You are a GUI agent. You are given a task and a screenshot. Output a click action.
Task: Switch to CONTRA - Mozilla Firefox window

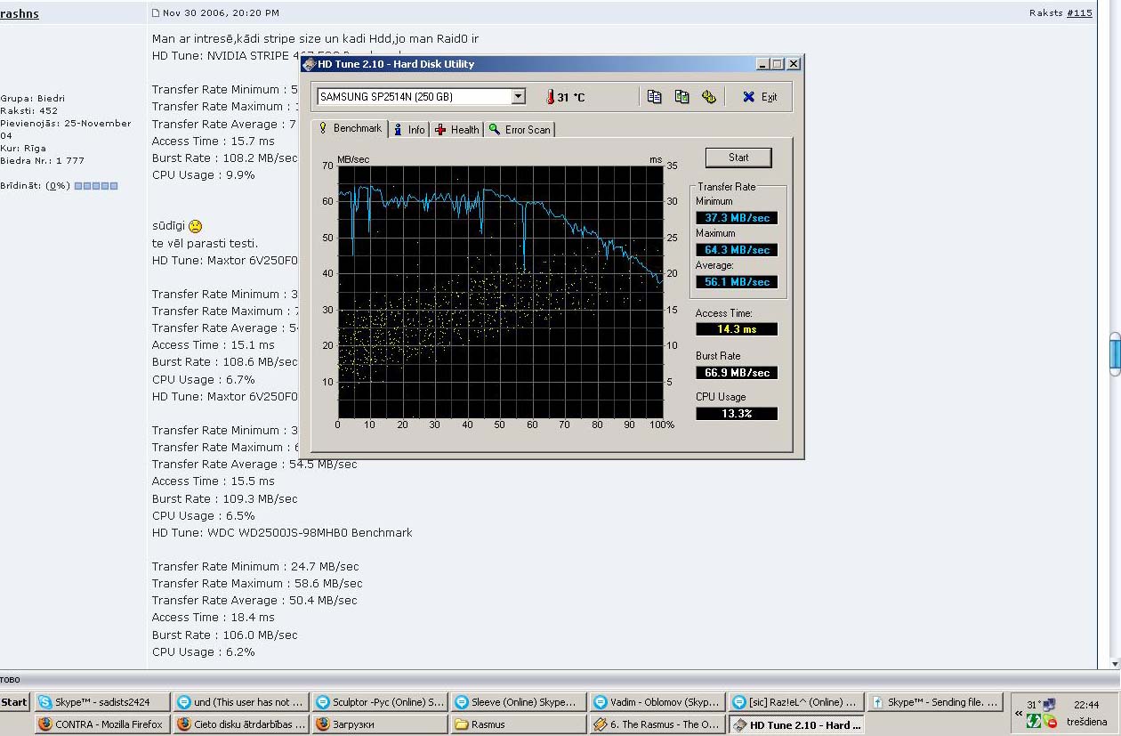[101, 724]
